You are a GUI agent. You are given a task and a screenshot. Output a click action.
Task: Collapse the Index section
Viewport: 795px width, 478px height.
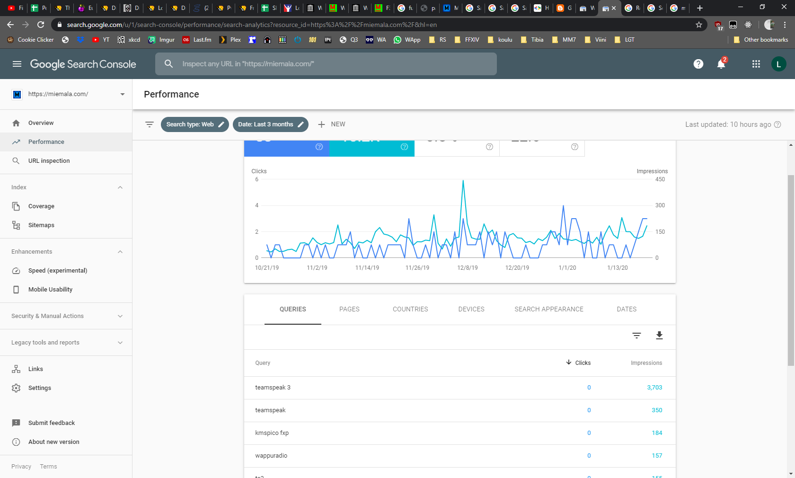point(120,187)
